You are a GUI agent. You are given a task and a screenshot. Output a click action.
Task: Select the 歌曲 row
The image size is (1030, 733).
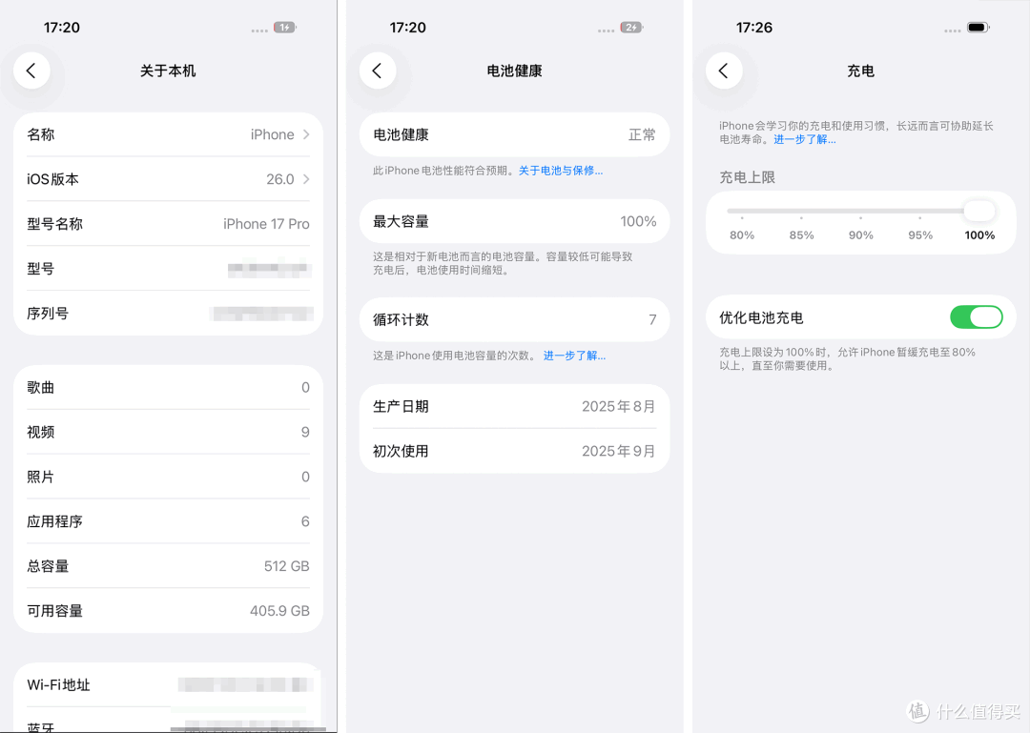click(x=168, y=388)
